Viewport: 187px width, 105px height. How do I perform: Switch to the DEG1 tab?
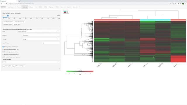click(41, 7)
